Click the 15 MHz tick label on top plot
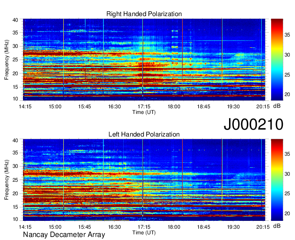Image resolution: width=295 pixels, height=240 pixels. (x=15, y=87)
